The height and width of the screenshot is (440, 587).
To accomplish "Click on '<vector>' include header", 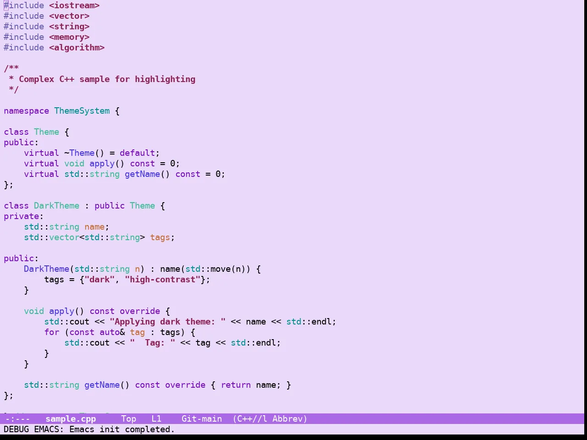I will [x=69, y=16].
